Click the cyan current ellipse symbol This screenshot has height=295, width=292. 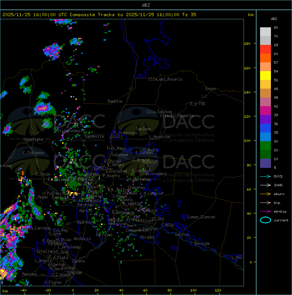coord(265,220)
